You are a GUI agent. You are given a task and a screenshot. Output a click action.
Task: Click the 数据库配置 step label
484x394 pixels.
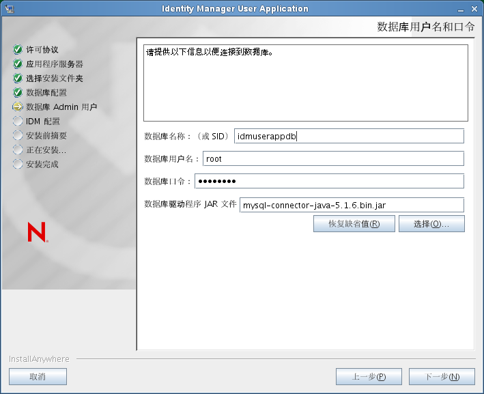coord(46,93)
